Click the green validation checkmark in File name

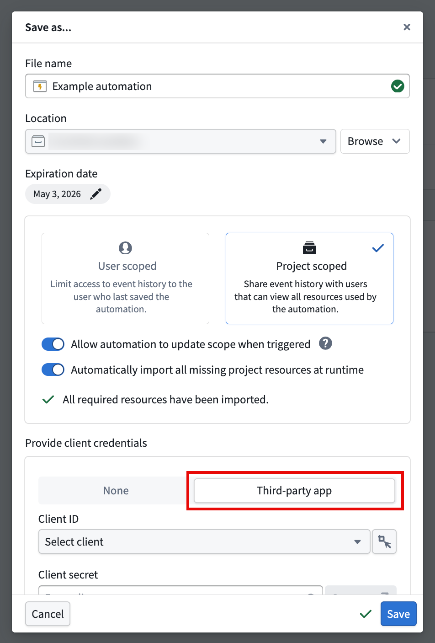pyautogui.click(x=398, y=86)
